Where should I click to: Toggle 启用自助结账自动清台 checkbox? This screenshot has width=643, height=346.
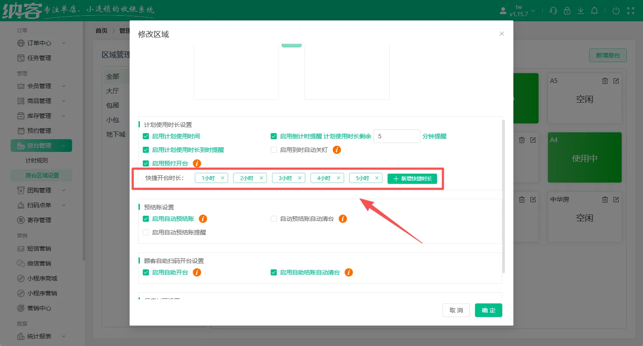pyautogui.click(x=274, y=272)
